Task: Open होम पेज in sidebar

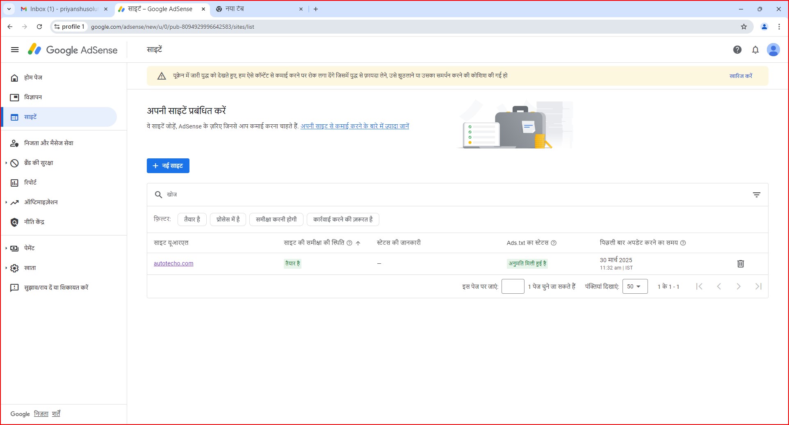Action: click(59, 78)
